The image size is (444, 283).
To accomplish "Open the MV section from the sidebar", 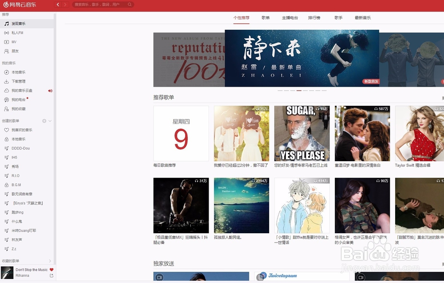I will pyautogui.click(x=15, y=42).
